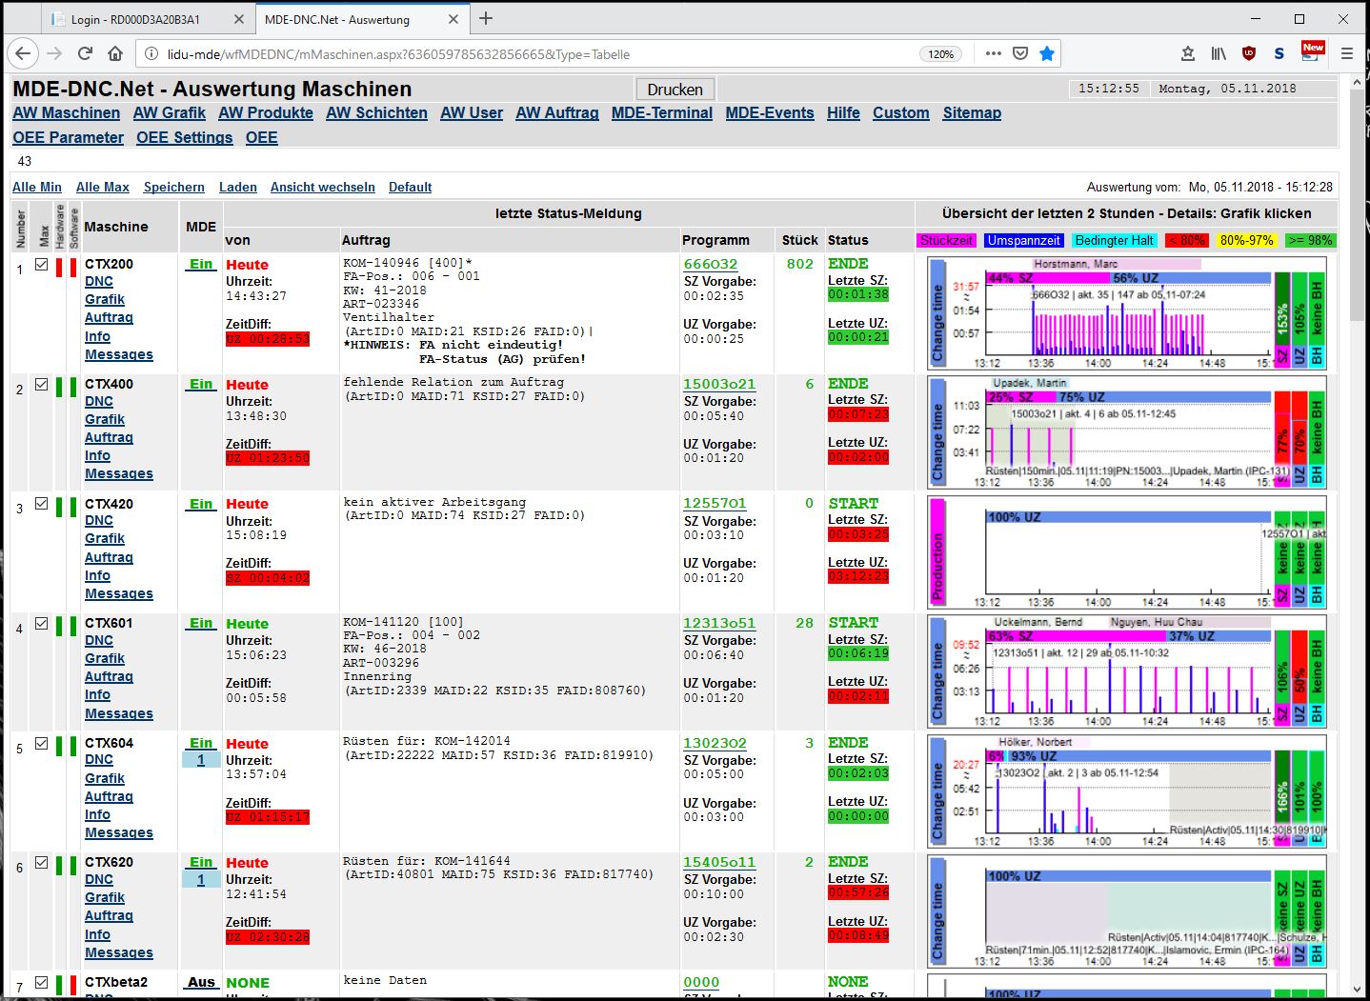Open the AW Grafik menu link
Screen dimensions: 1370x1001
(x=169, y=112)
